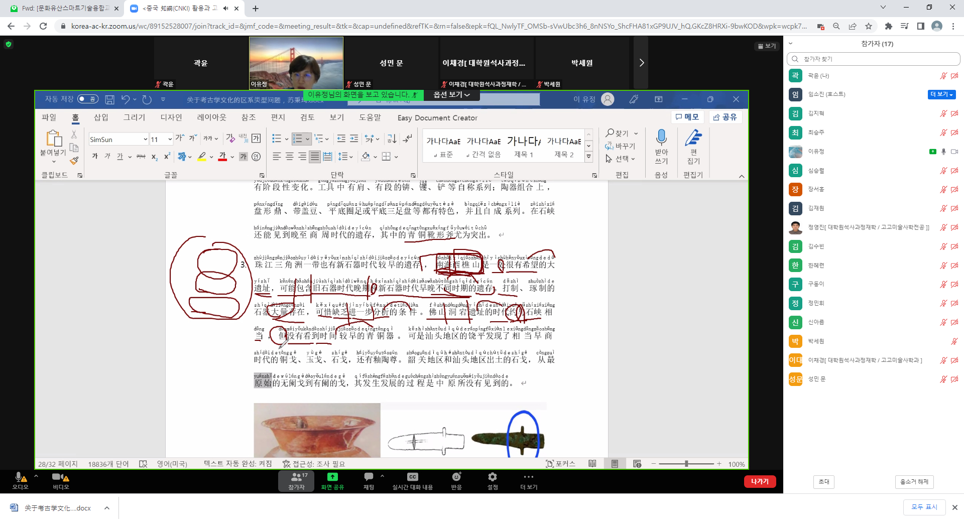This screenshot has height=522, width=964.
Task: Click the red 나가기 leave button
Action: [760, 481]
